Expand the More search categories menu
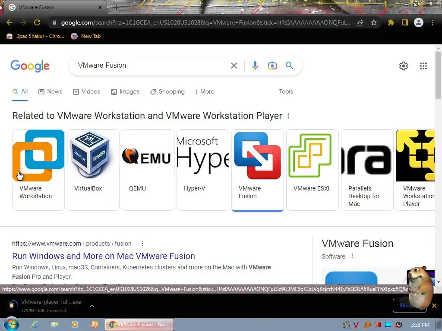This screenshot has height=331, width=442. click(x=205, y=92)
